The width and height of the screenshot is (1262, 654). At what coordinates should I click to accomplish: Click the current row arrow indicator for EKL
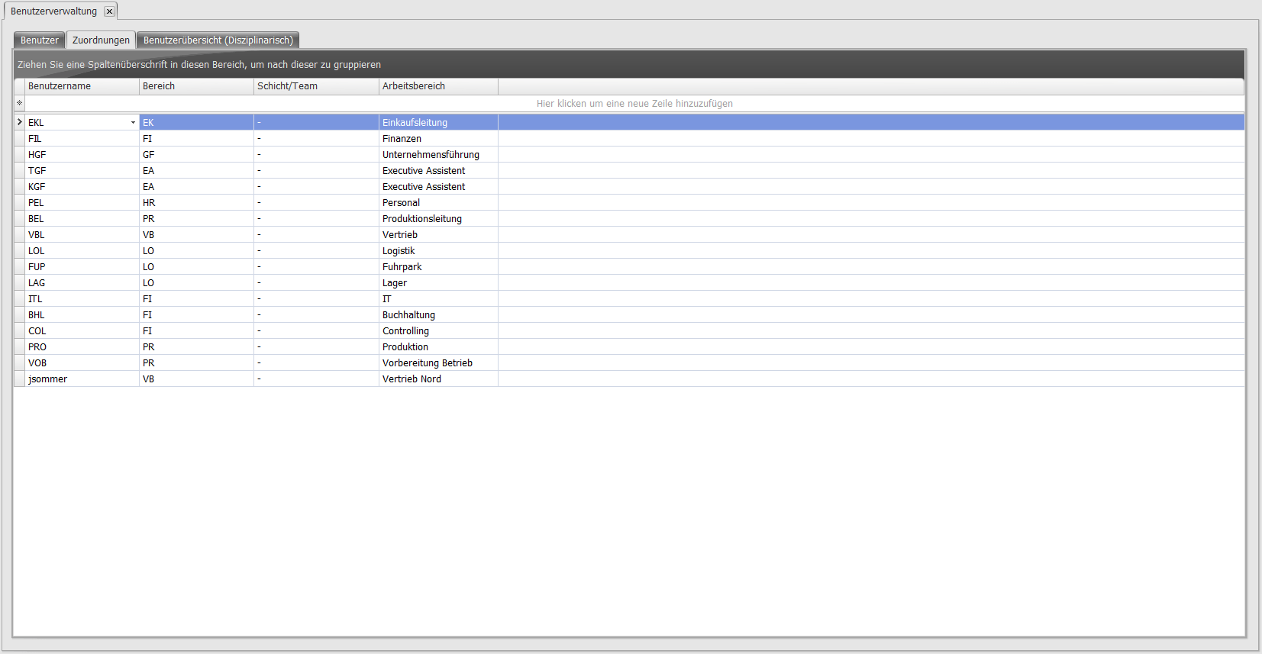(19, 122)
